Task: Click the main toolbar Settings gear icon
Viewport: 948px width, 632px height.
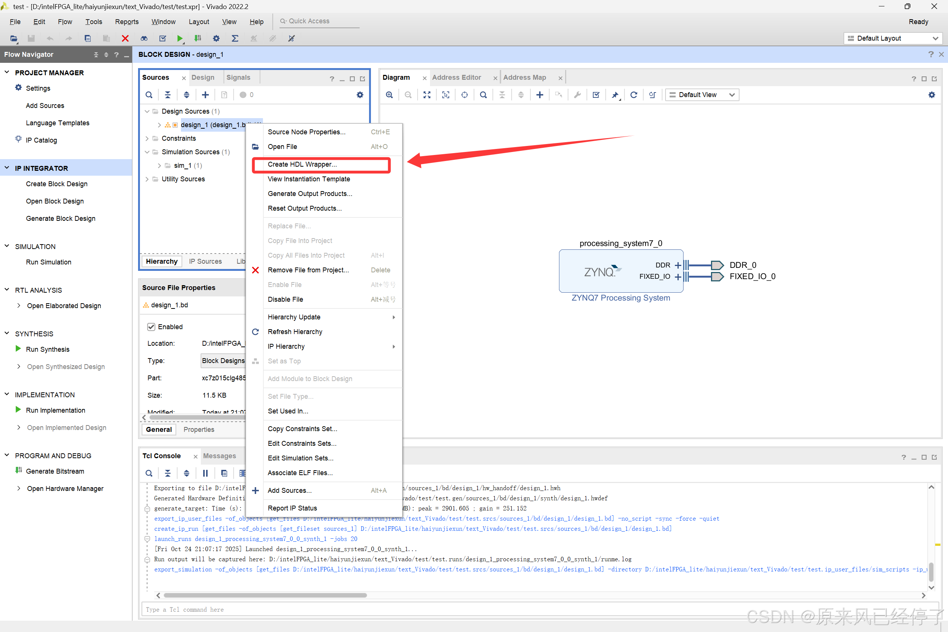Action: tap(216, 38)
